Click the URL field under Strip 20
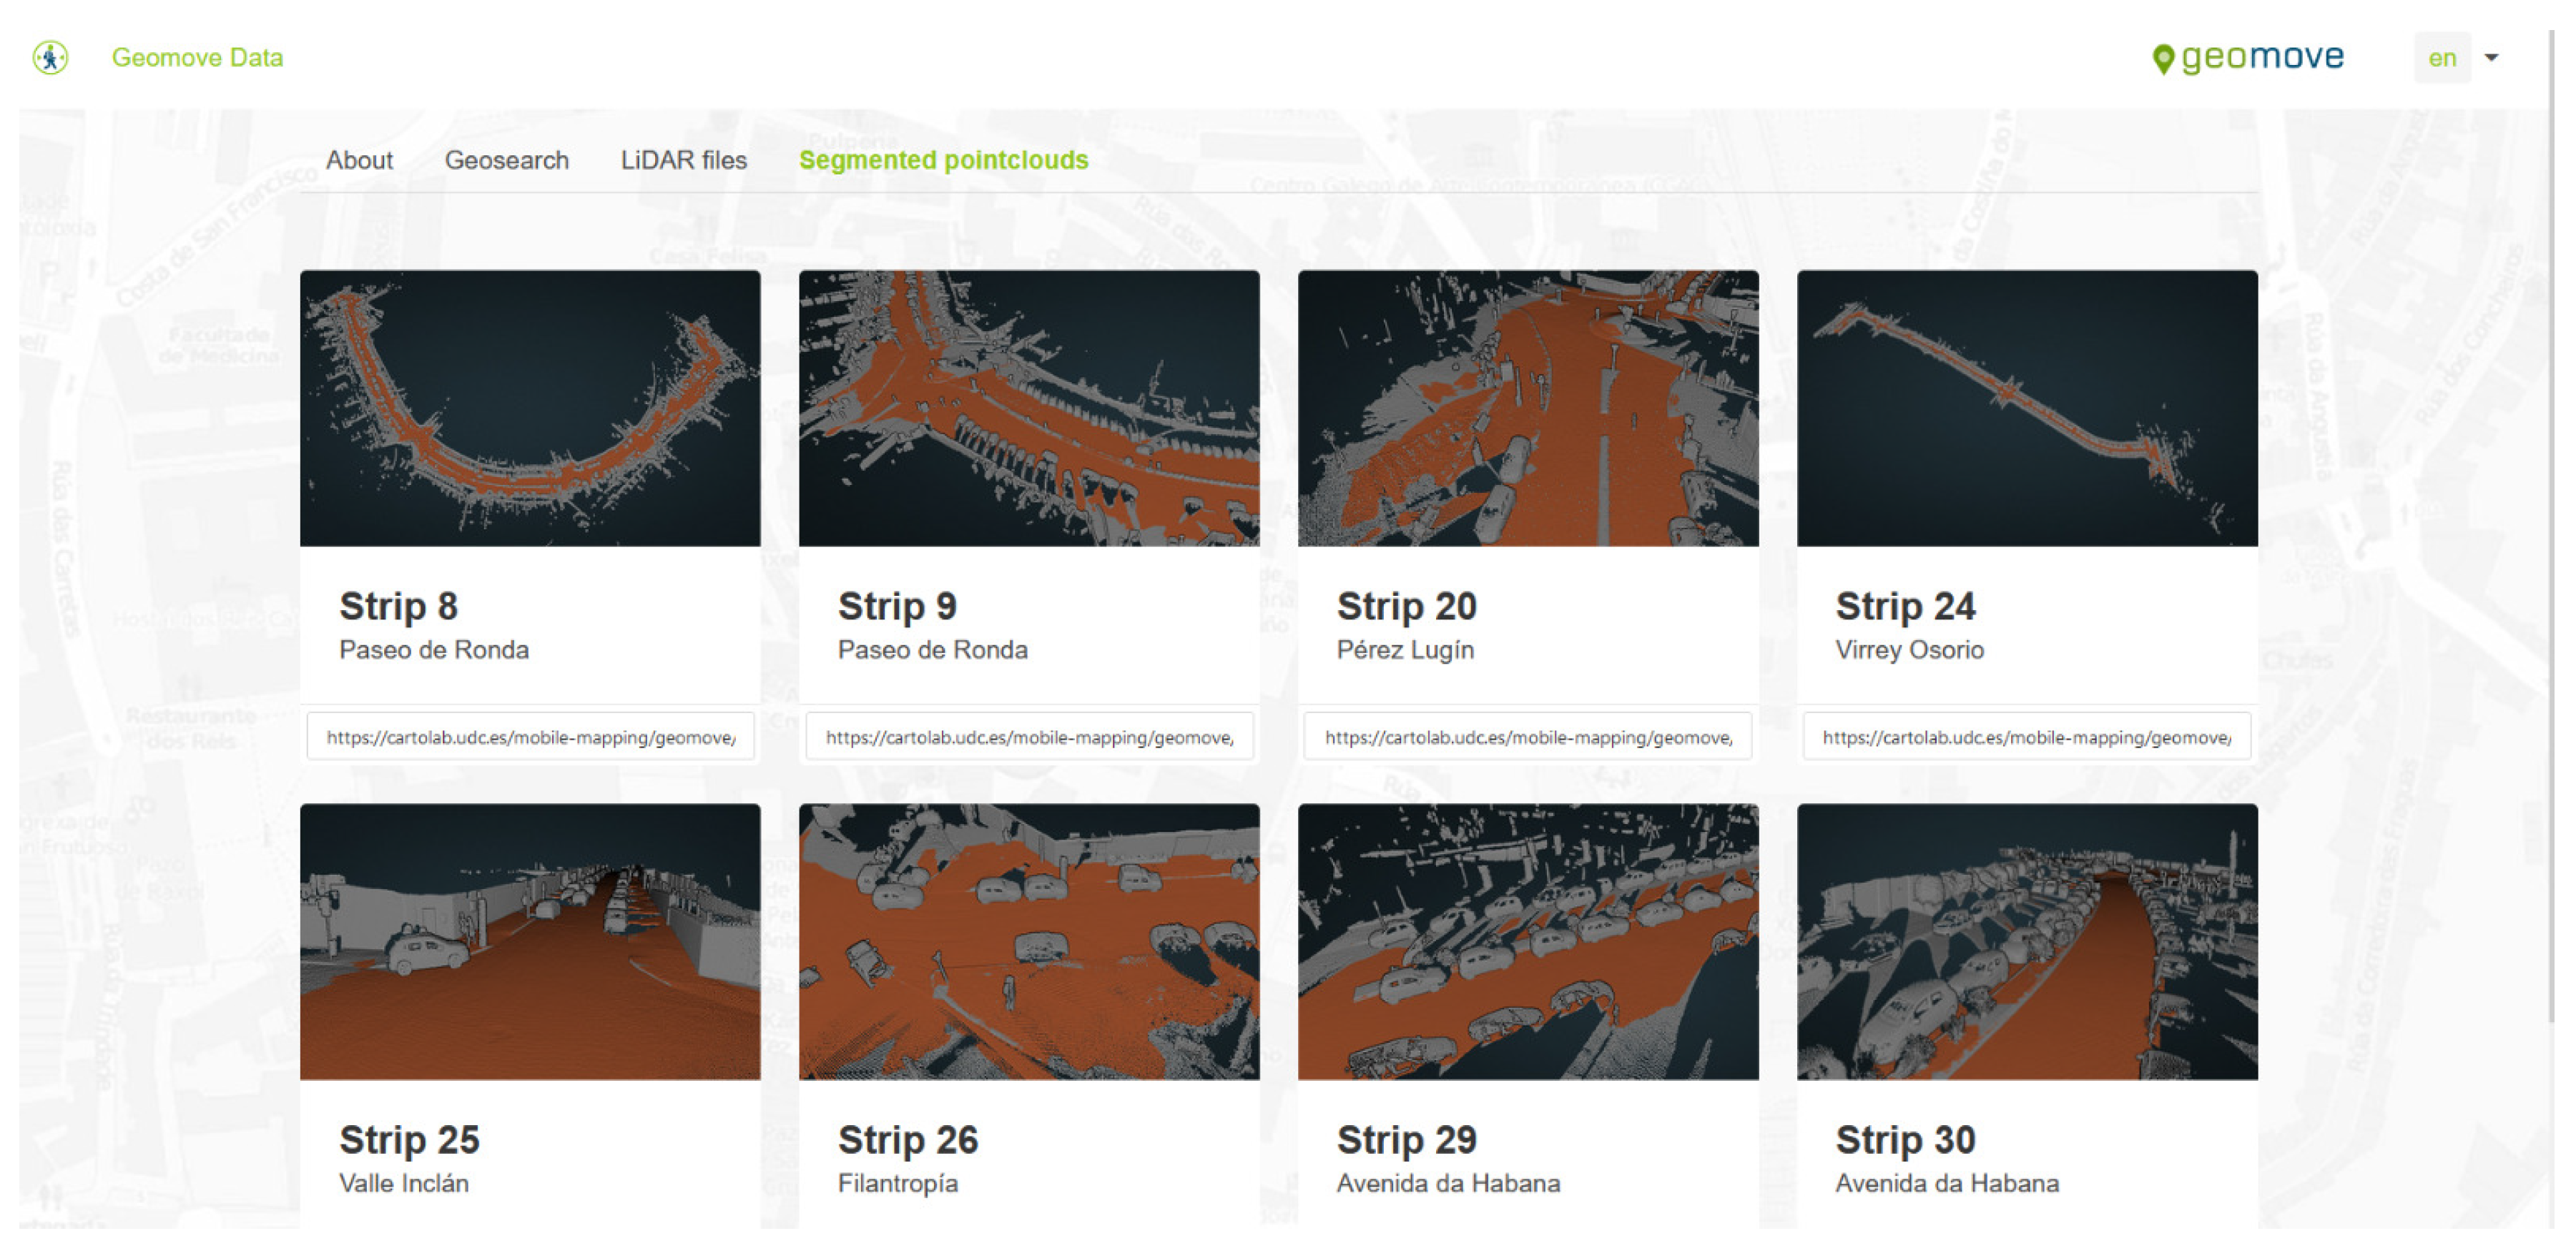 [1527, 737]
